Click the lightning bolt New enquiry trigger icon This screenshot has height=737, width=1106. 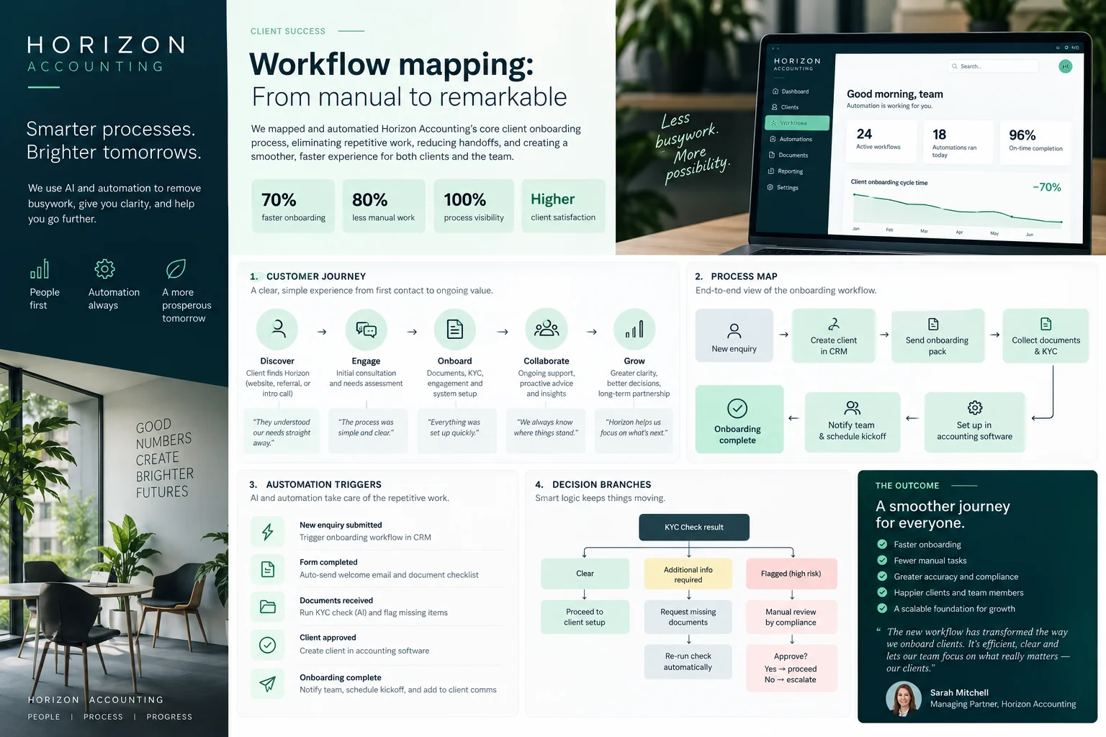click(x=267, y=532)
